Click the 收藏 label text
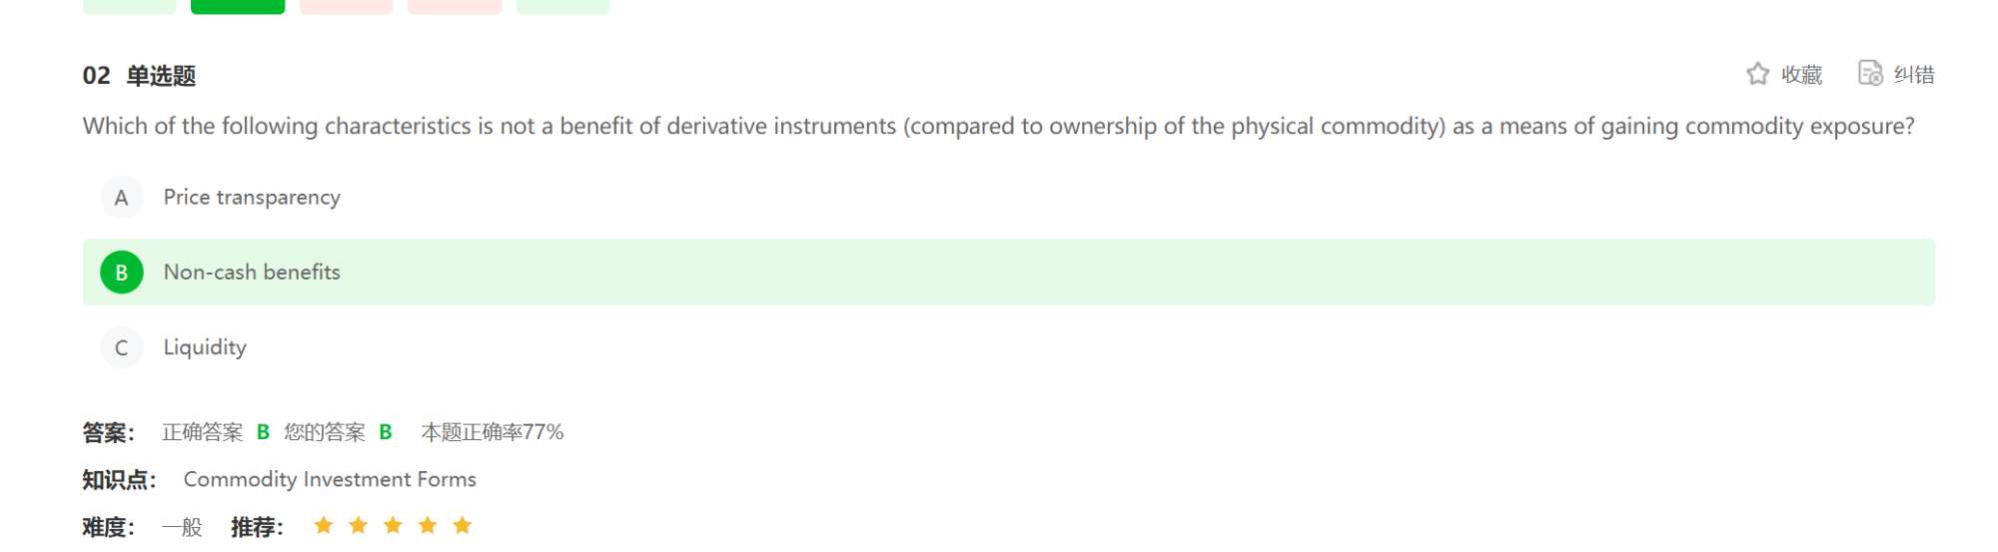Viewport: 1998px width, 552px height. (x=1802, y=75)
